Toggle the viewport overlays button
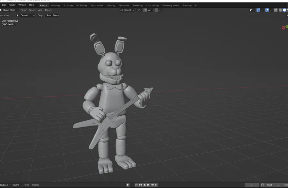The image size is (288, 188). click(267, 10)
